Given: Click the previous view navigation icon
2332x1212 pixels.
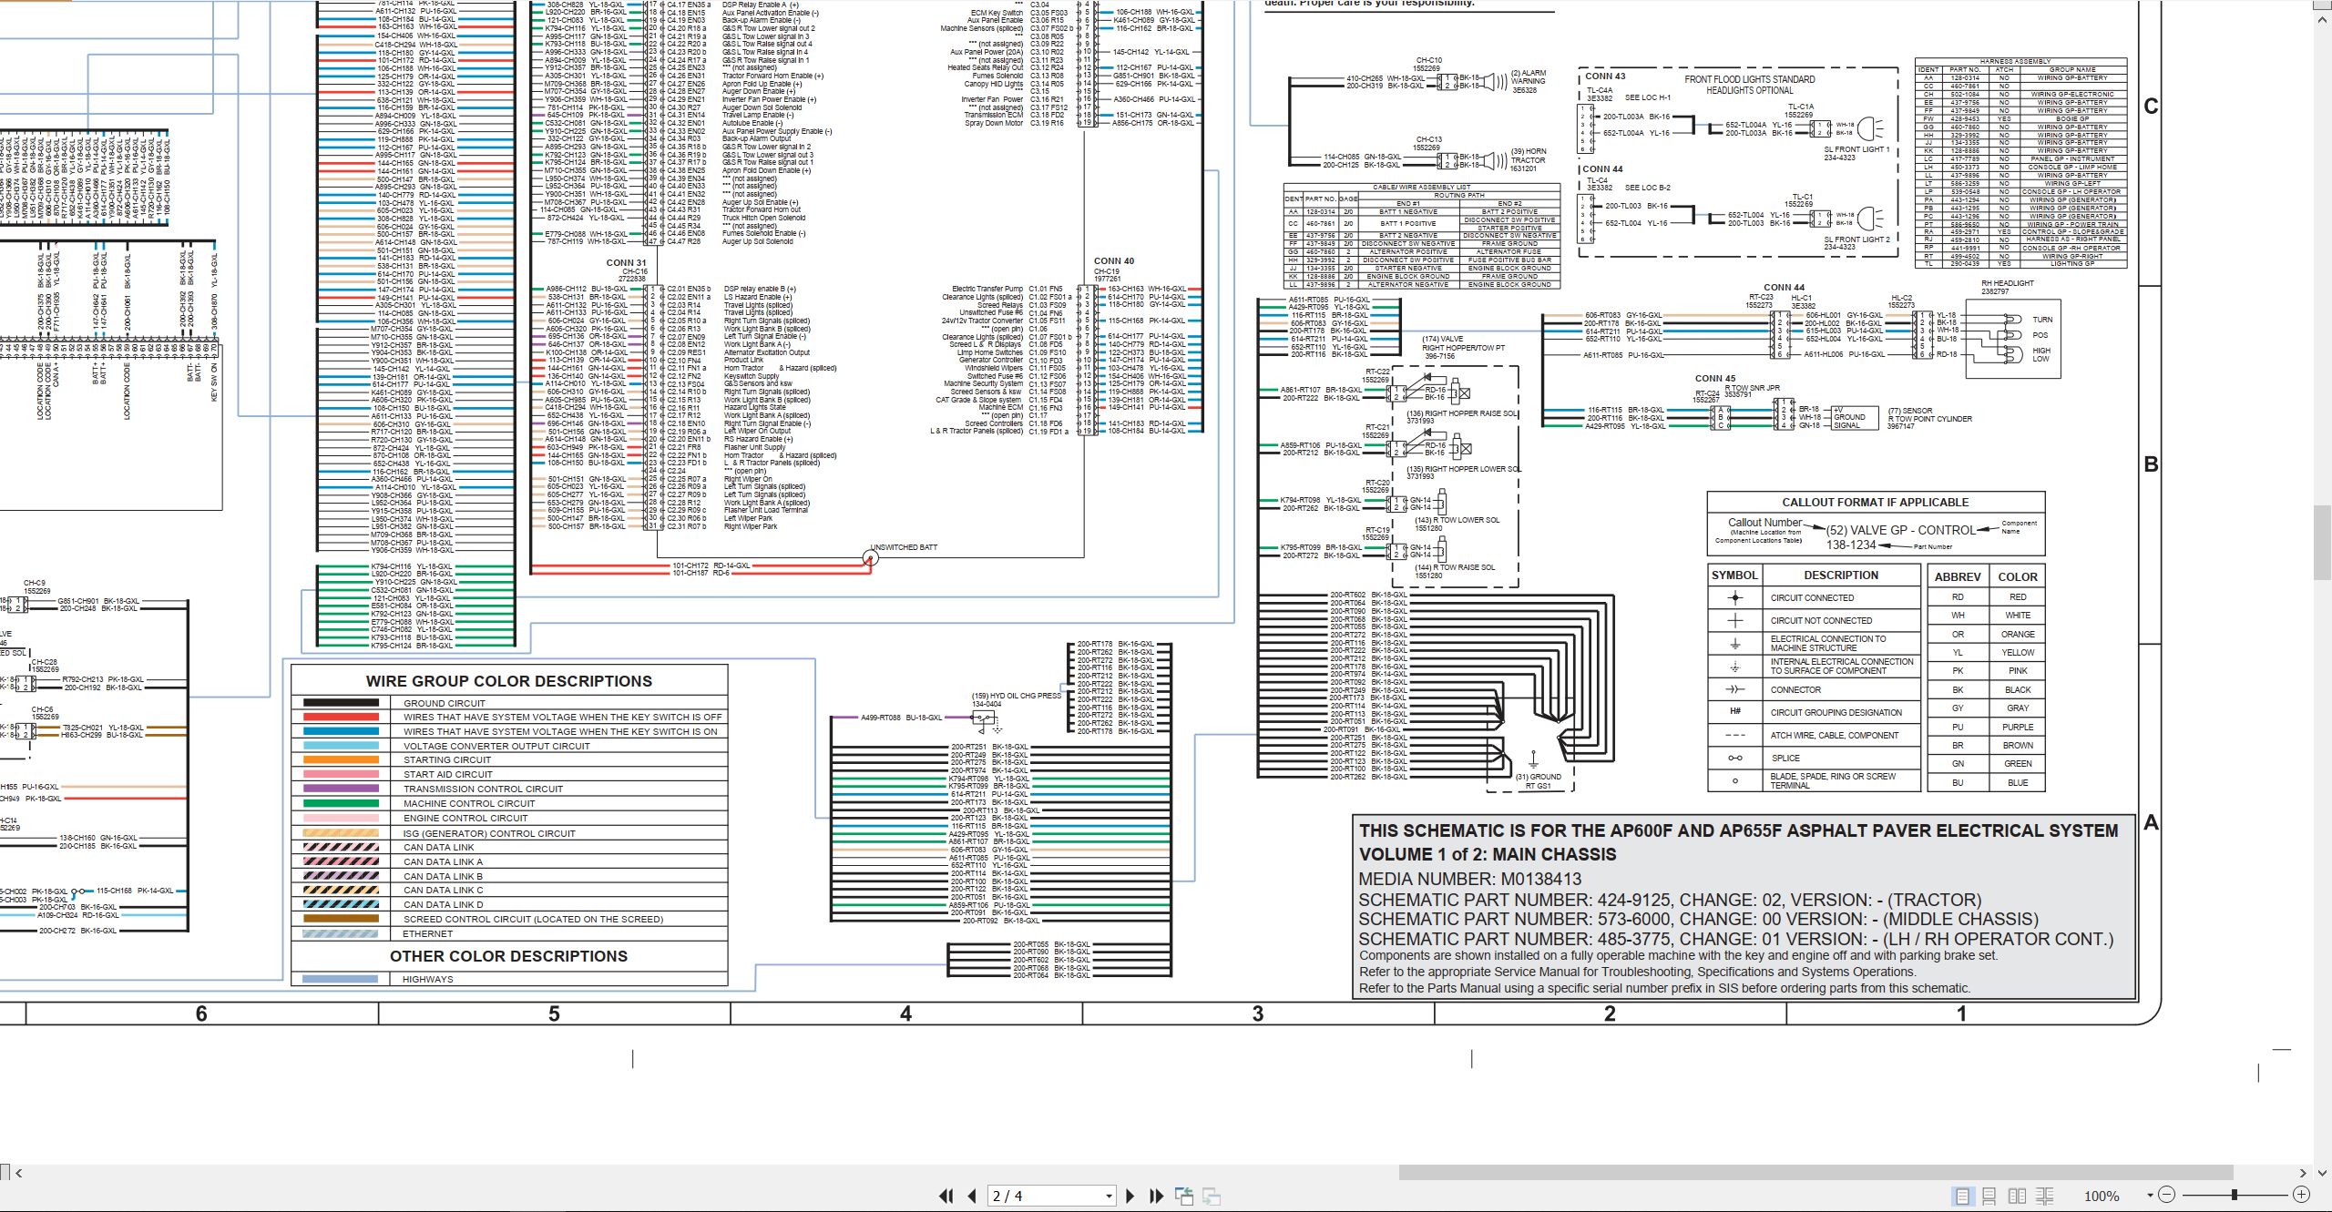Looking at the screenshot, I should pyautogui.click(x=1184, y=1196).
